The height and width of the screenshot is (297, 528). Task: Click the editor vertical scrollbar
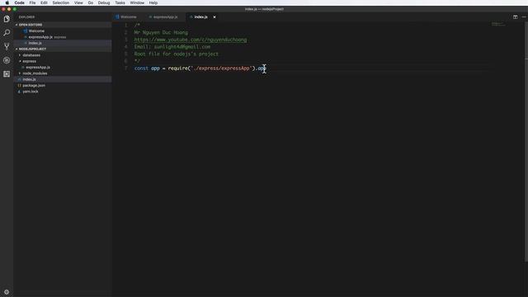click(x=526, y=141)
